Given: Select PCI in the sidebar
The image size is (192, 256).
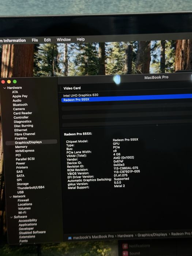Looking at the screenshot, I should coord(18,155).
